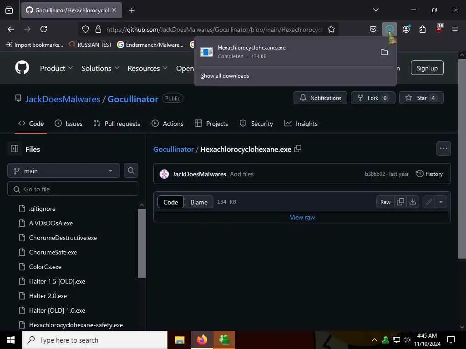
Task: Expand the Resources menu dropdown
Action: click(147, 68)
